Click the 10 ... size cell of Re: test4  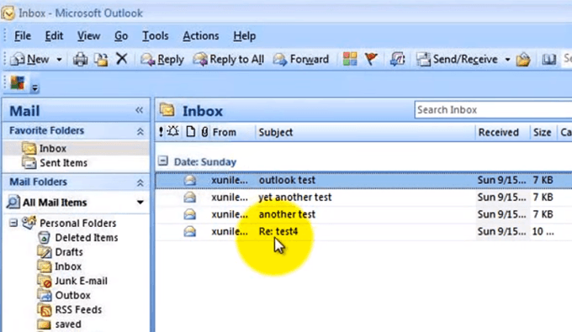[543, 231]
